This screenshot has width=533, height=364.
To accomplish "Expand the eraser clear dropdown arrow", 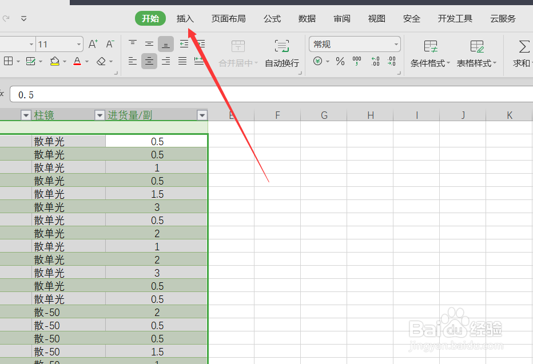I will pyautogui.click(x=111, y=62).
